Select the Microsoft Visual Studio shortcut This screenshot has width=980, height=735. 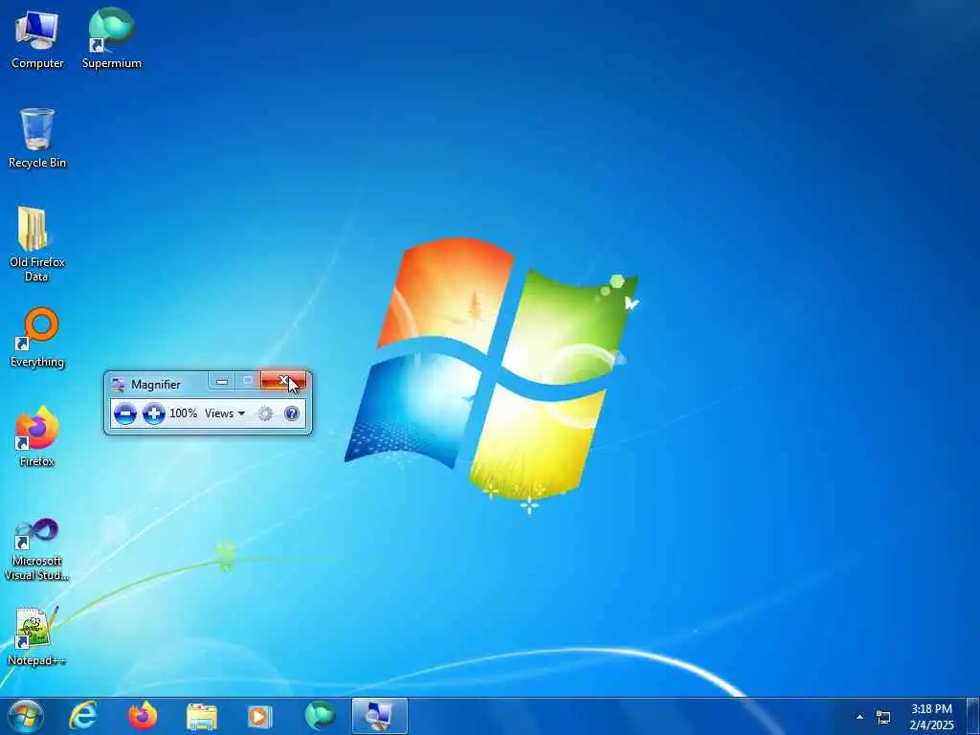click(37, 549)
